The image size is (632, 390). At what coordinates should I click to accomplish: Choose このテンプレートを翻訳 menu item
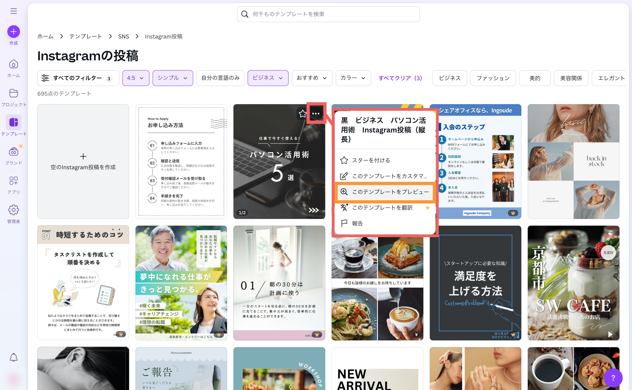click(385, 208)
